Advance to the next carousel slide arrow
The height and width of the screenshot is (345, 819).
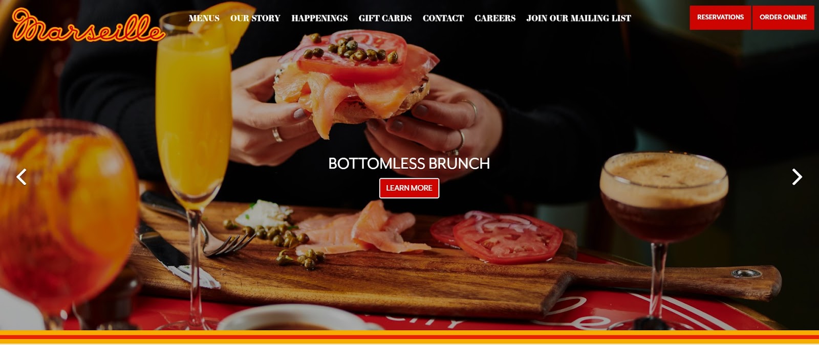[x=797, y=177]
